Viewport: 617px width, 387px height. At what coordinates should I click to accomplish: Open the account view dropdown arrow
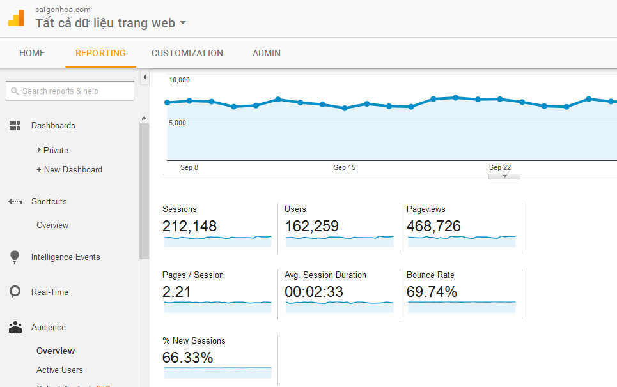(x=183, y=24)
